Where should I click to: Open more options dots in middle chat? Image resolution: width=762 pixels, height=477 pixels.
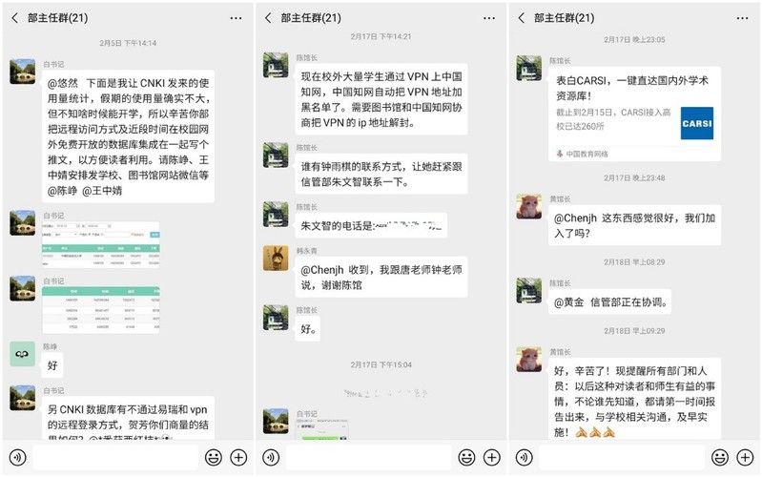coord(489,18)
